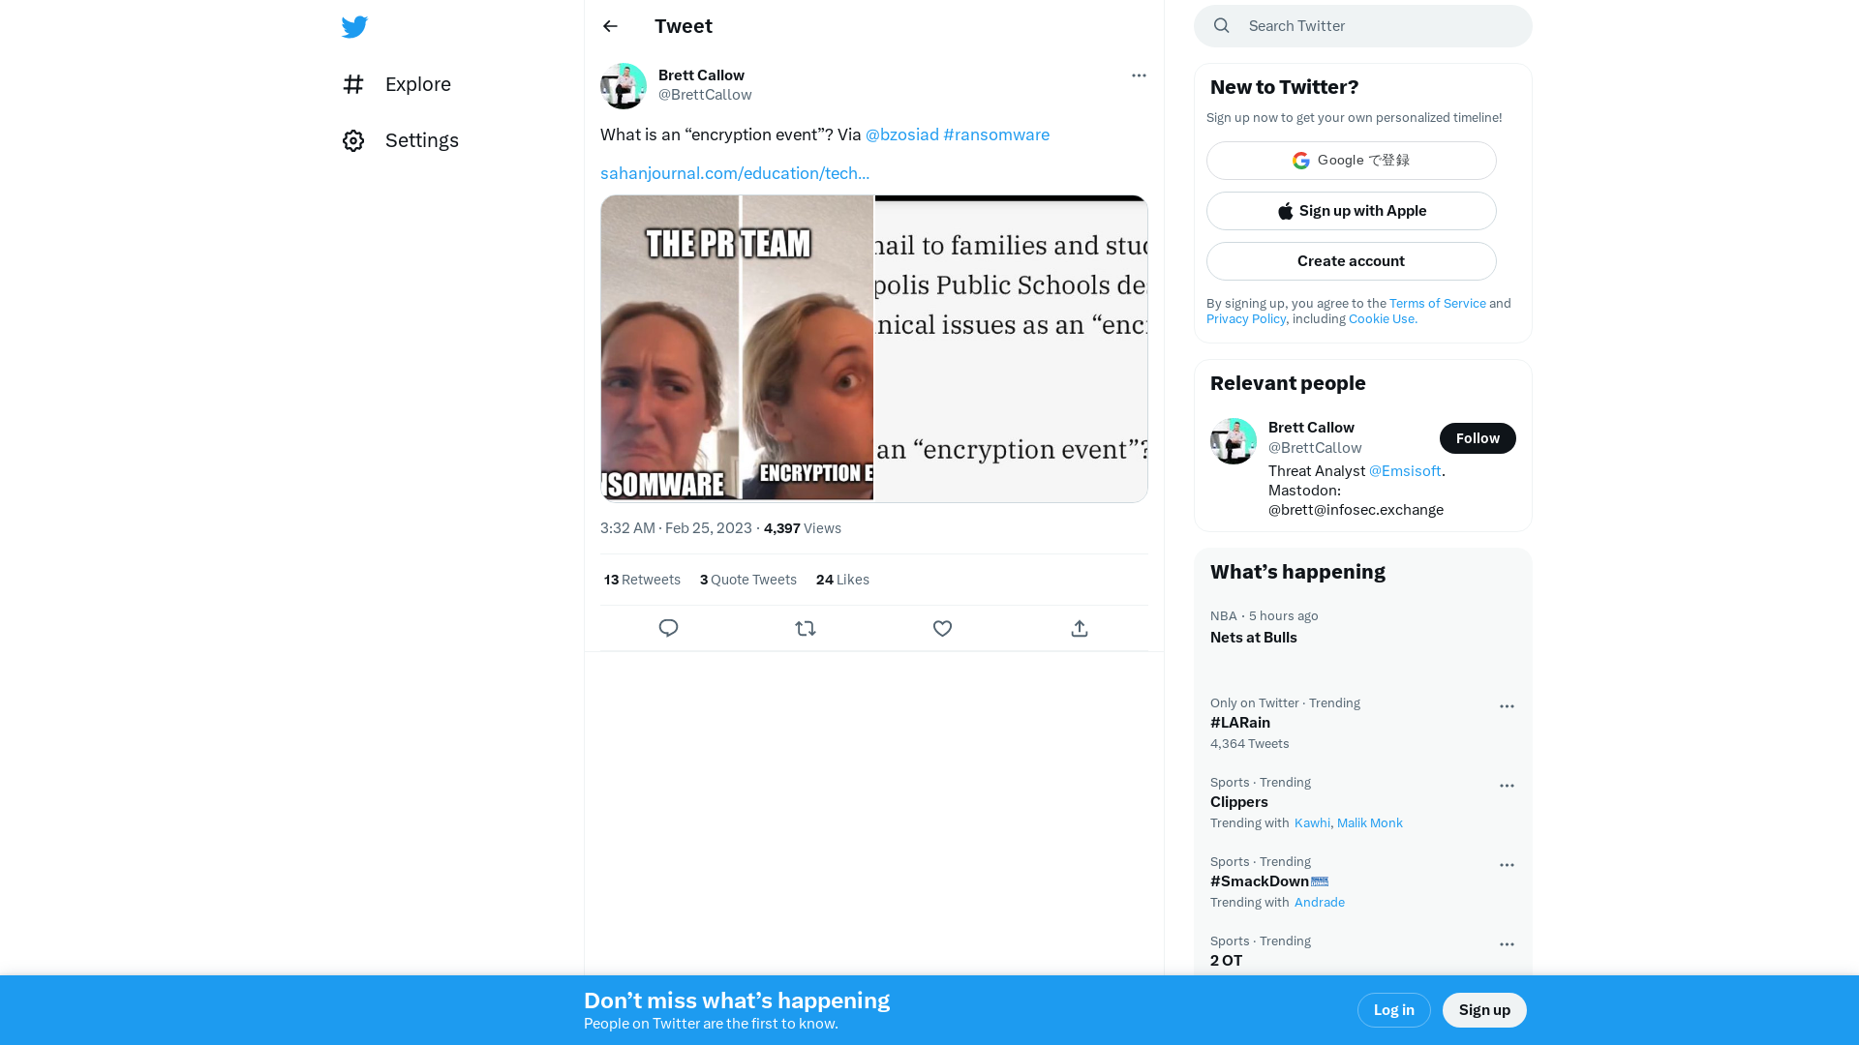Click Sign up on the bottom banner
Image resolution: width=1859 pixels, height=1045 pixels.
coord(1484,1010)
